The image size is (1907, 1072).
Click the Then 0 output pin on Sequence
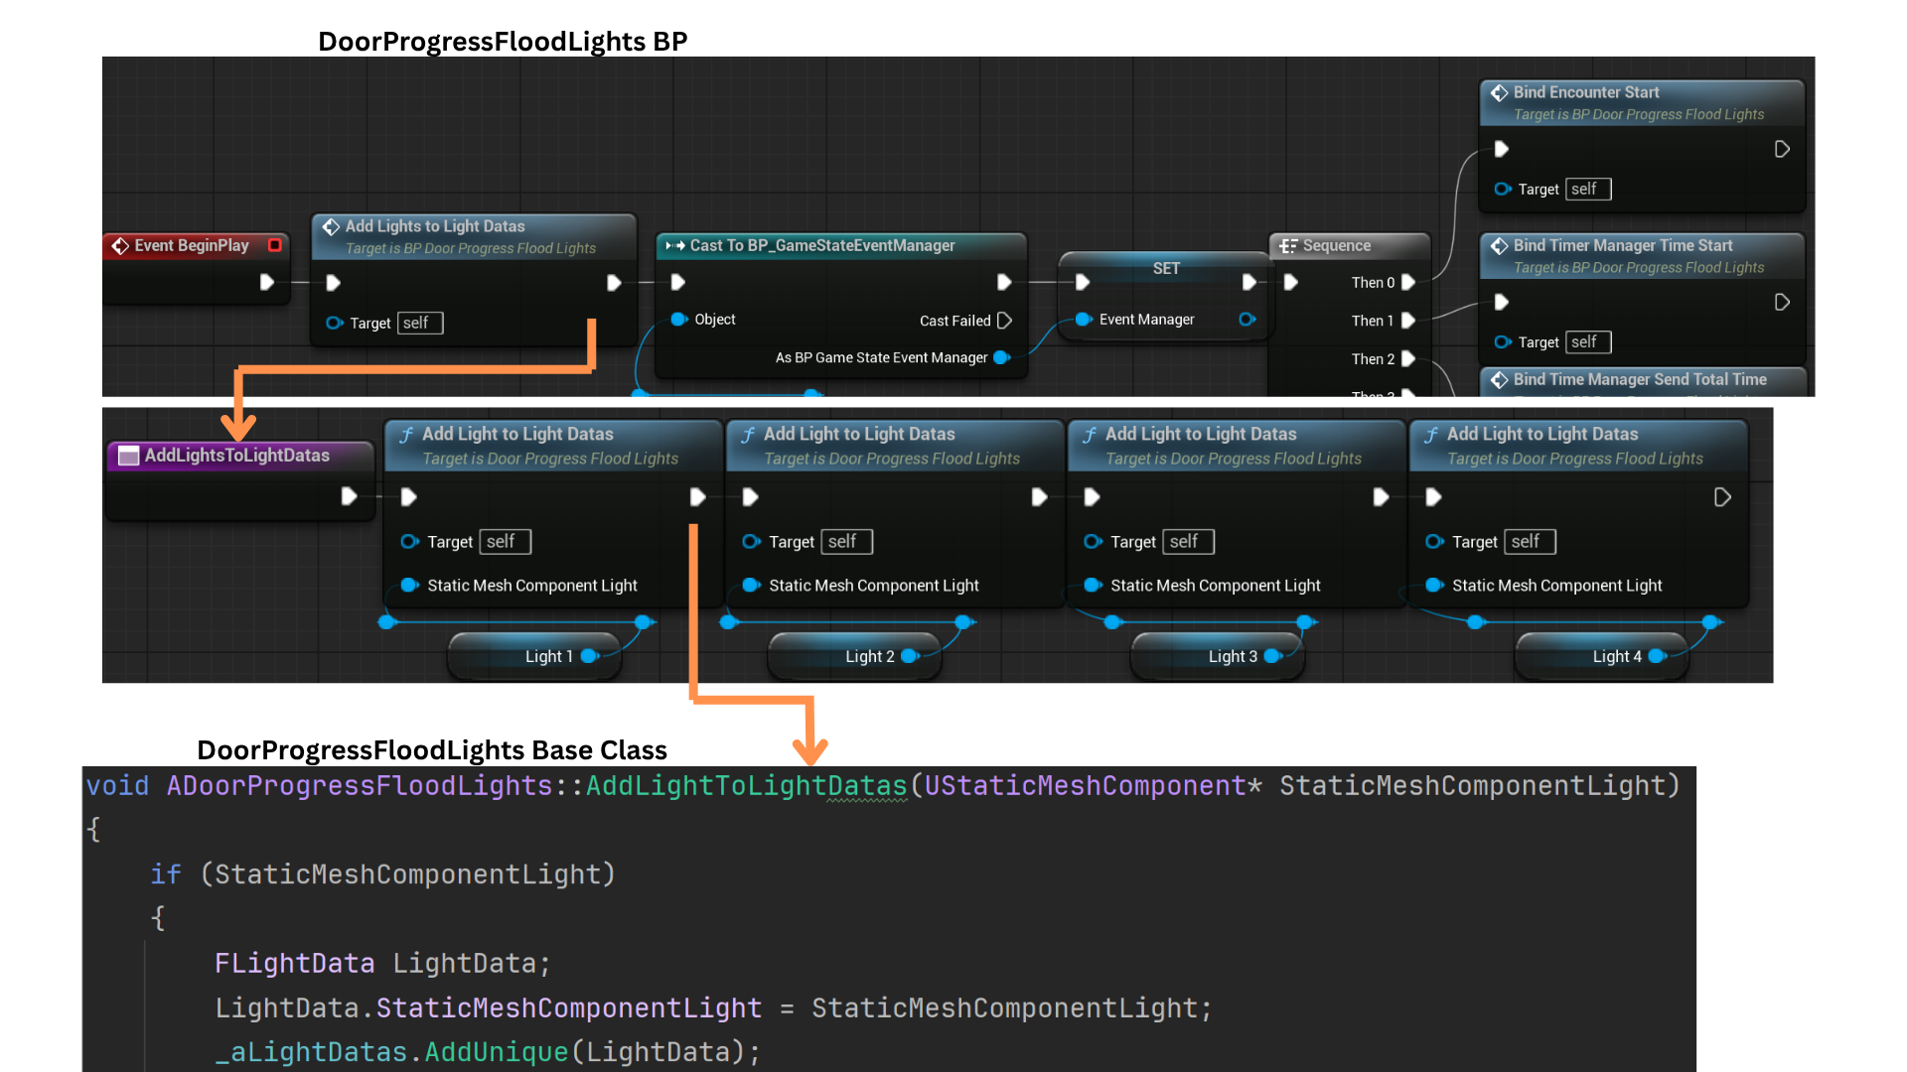click(x=1407, y=283)
